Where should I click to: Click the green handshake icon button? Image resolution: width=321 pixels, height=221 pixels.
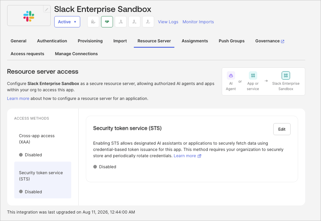(x=107, y=22)
